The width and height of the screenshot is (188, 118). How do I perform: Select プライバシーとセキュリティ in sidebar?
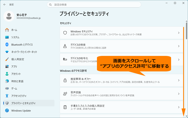click(x=29, y=103)
